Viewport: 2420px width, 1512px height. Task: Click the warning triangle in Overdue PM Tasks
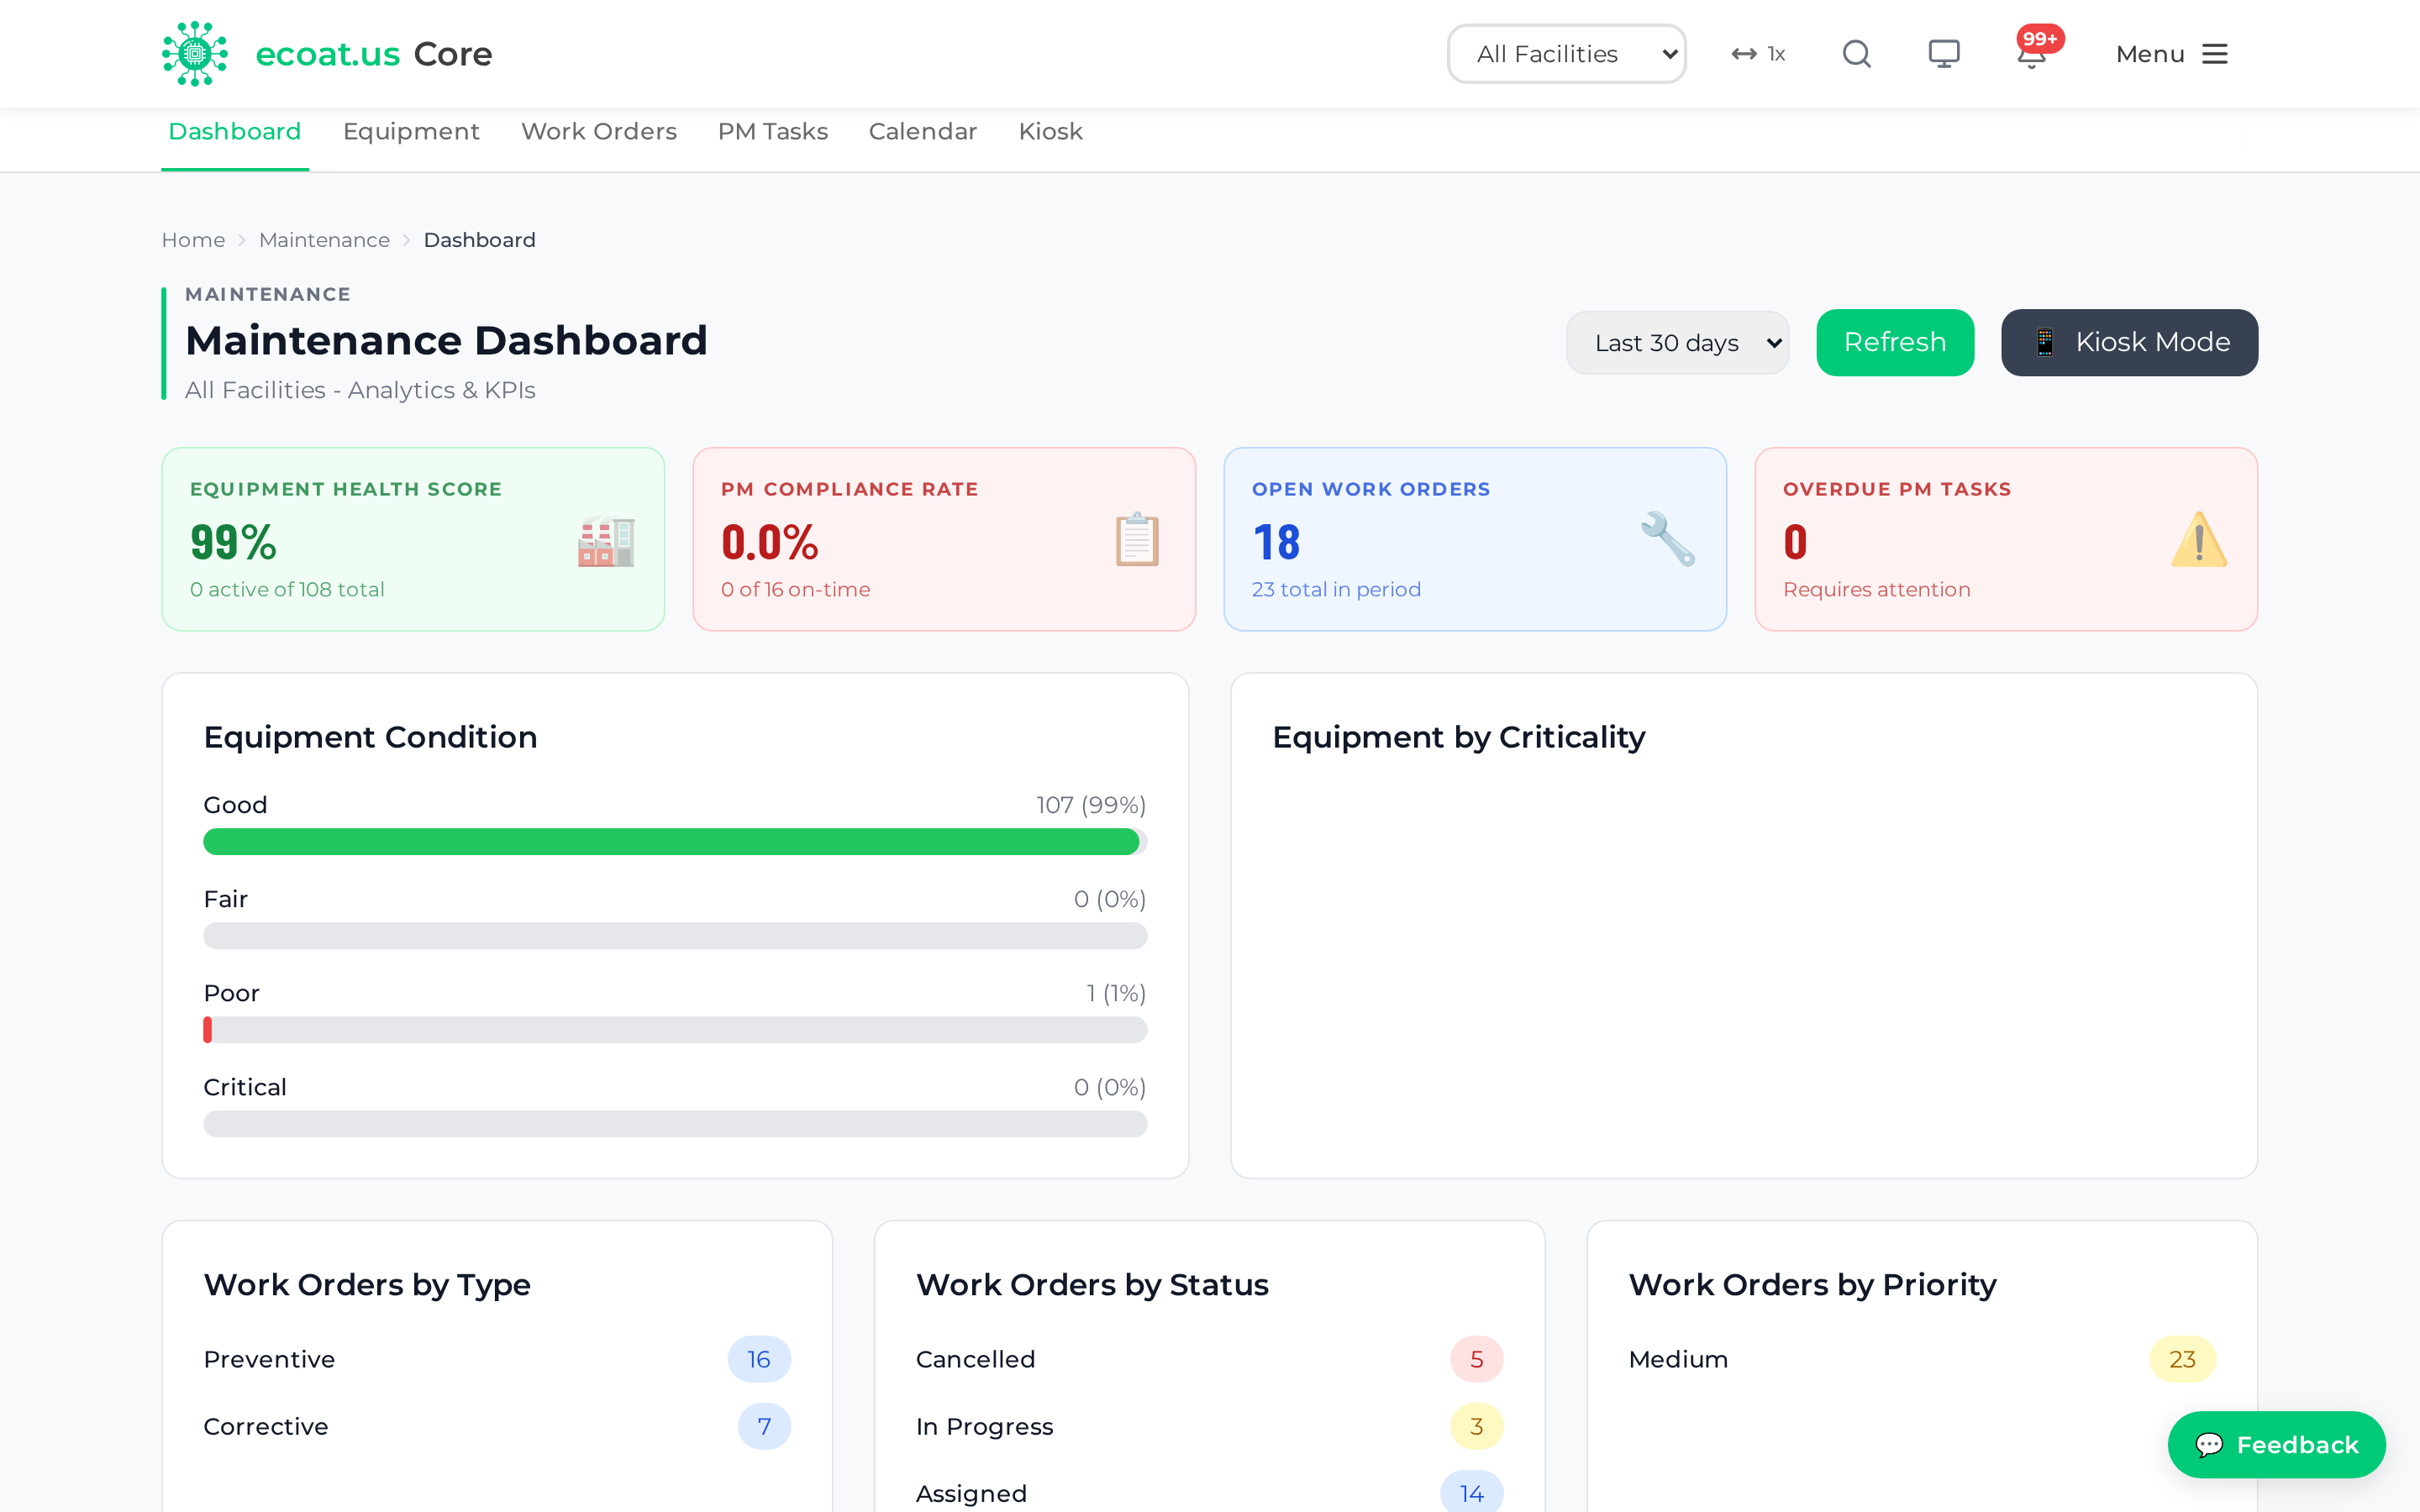2198,539
